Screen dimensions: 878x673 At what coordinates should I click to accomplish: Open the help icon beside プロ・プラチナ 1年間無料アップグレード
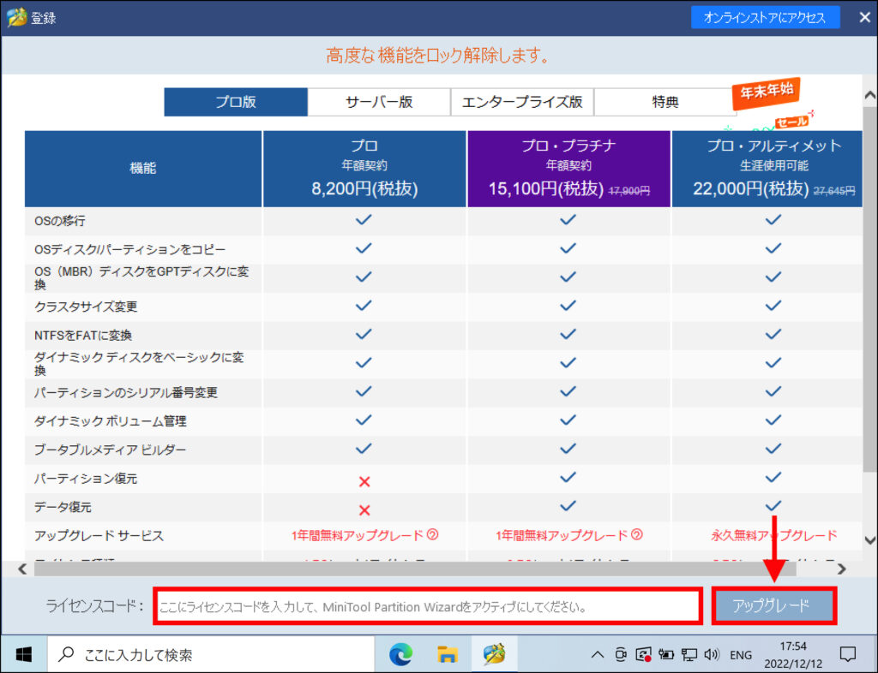coord(637,535)
